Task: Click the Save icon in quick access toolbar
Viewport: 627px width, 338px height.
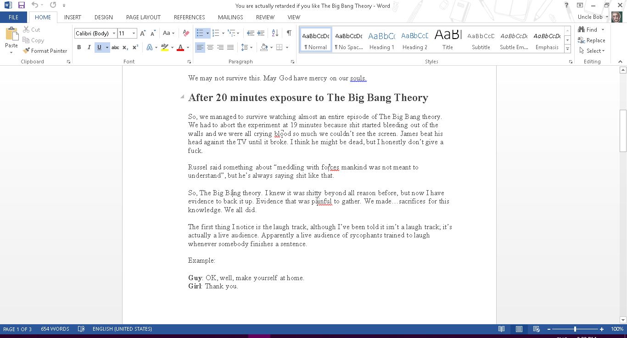Action: point(22,6)
